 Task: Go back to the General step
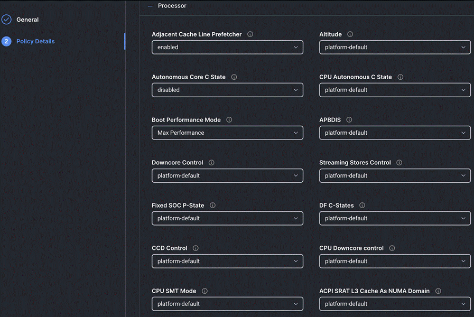pyautogui.click(x=26, y=19)
